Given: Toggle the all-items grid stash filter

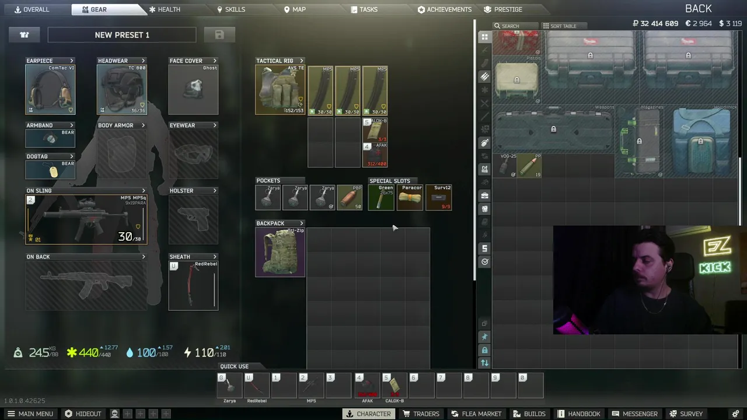Looking at the screenshot, I should point(484,37).
